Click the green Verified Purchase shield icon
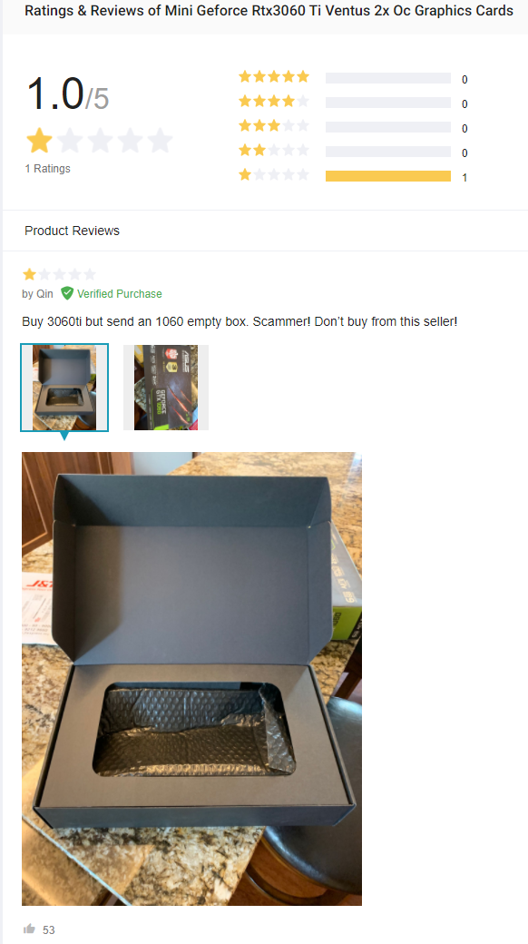The image size is (528, 944). tap(67, 293)
